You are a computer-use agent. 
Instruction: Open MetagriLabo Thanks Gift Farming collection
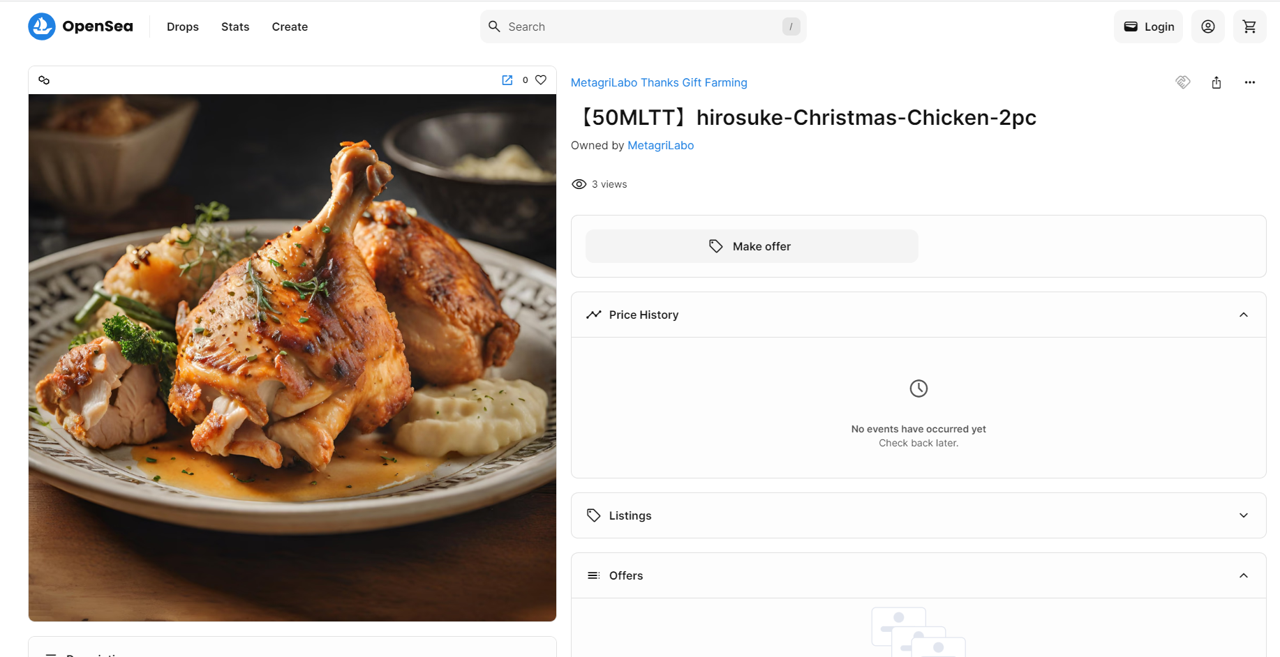pos(659,82)
